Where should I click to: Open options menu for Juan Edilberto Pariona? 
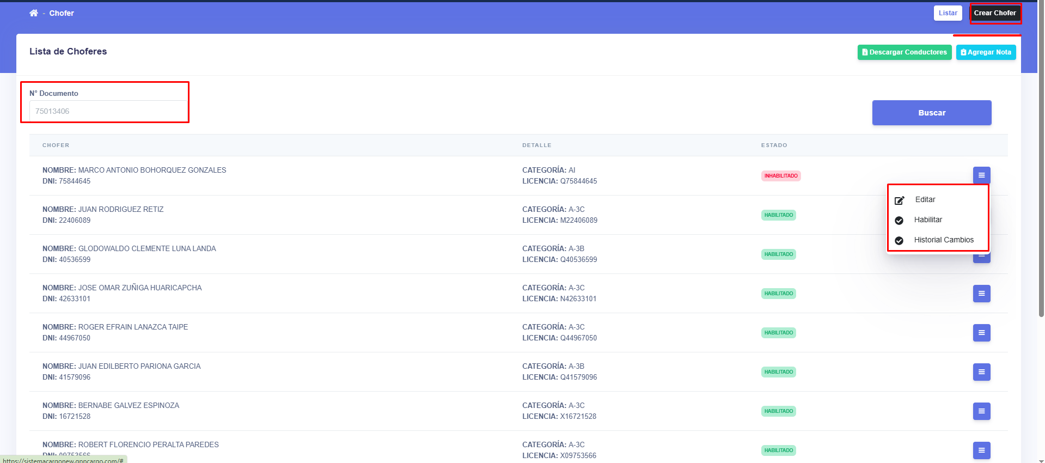click(x=981, y=372)
